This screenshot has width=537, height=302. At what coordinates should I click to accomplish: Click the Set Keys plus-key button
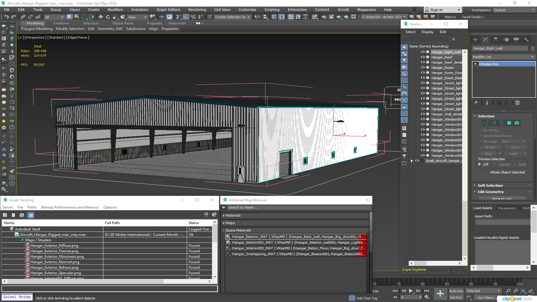click(440, 294)
